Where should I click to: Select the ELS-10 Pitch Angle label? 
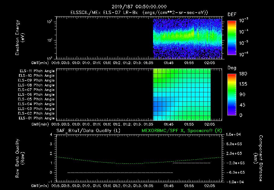[37, 76]
